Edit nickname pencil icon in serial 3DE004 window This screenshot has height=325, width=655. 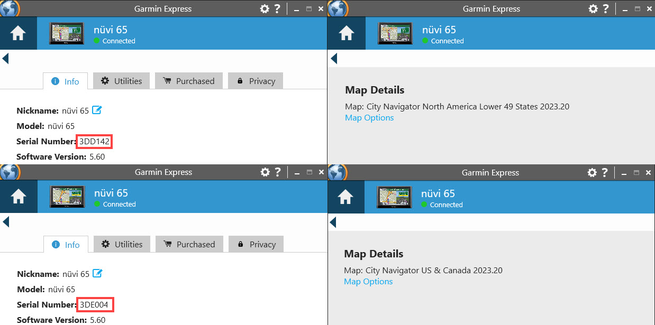click(x=97, y=273)
